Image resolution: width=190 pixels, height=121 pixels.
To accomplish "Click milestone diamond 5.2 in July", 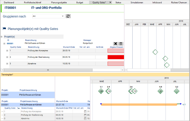I will (177, 91).
